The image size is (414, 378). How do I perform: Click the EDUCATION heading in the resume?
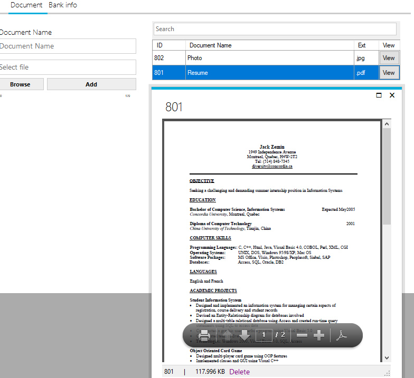[x=203, y=200]
